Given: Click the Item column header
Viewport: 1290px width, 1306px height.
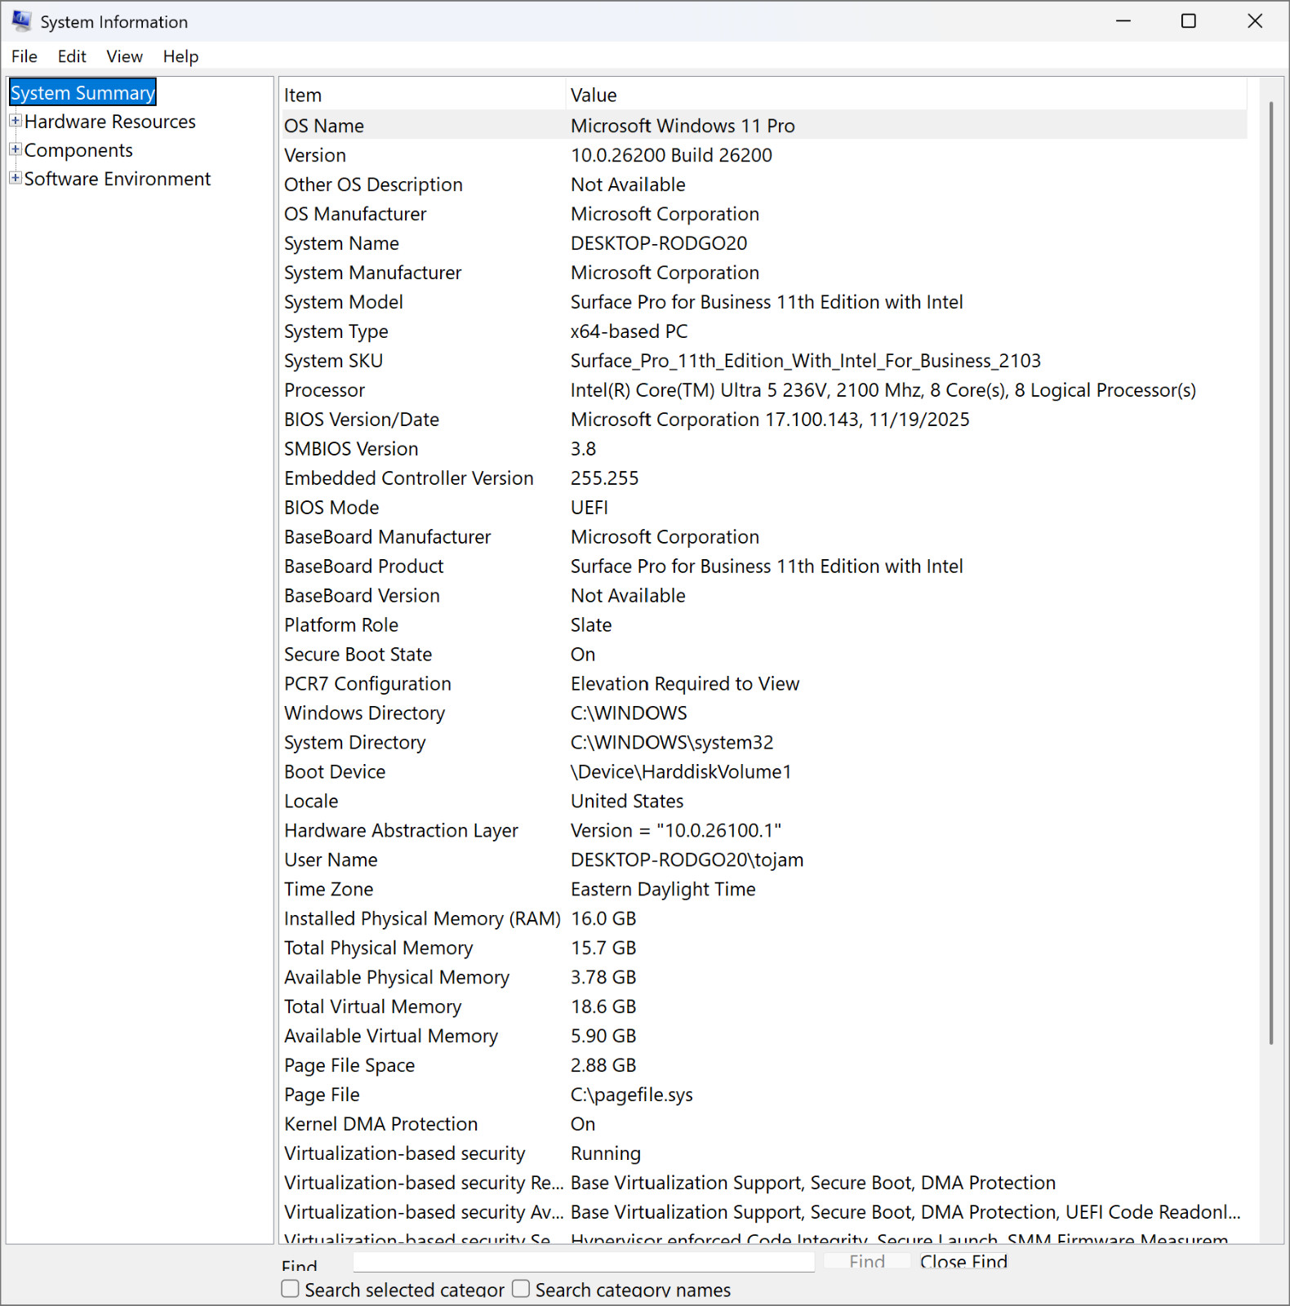Looking at the screenshot, I should click(422, 95).
